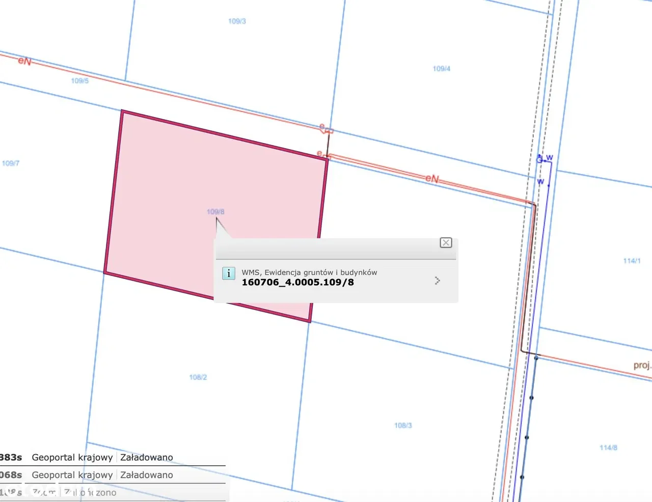This screenshot has height=502, width=652.
Task: Click the blue 'G' water symbol
Action: click(x=539, y=160)
